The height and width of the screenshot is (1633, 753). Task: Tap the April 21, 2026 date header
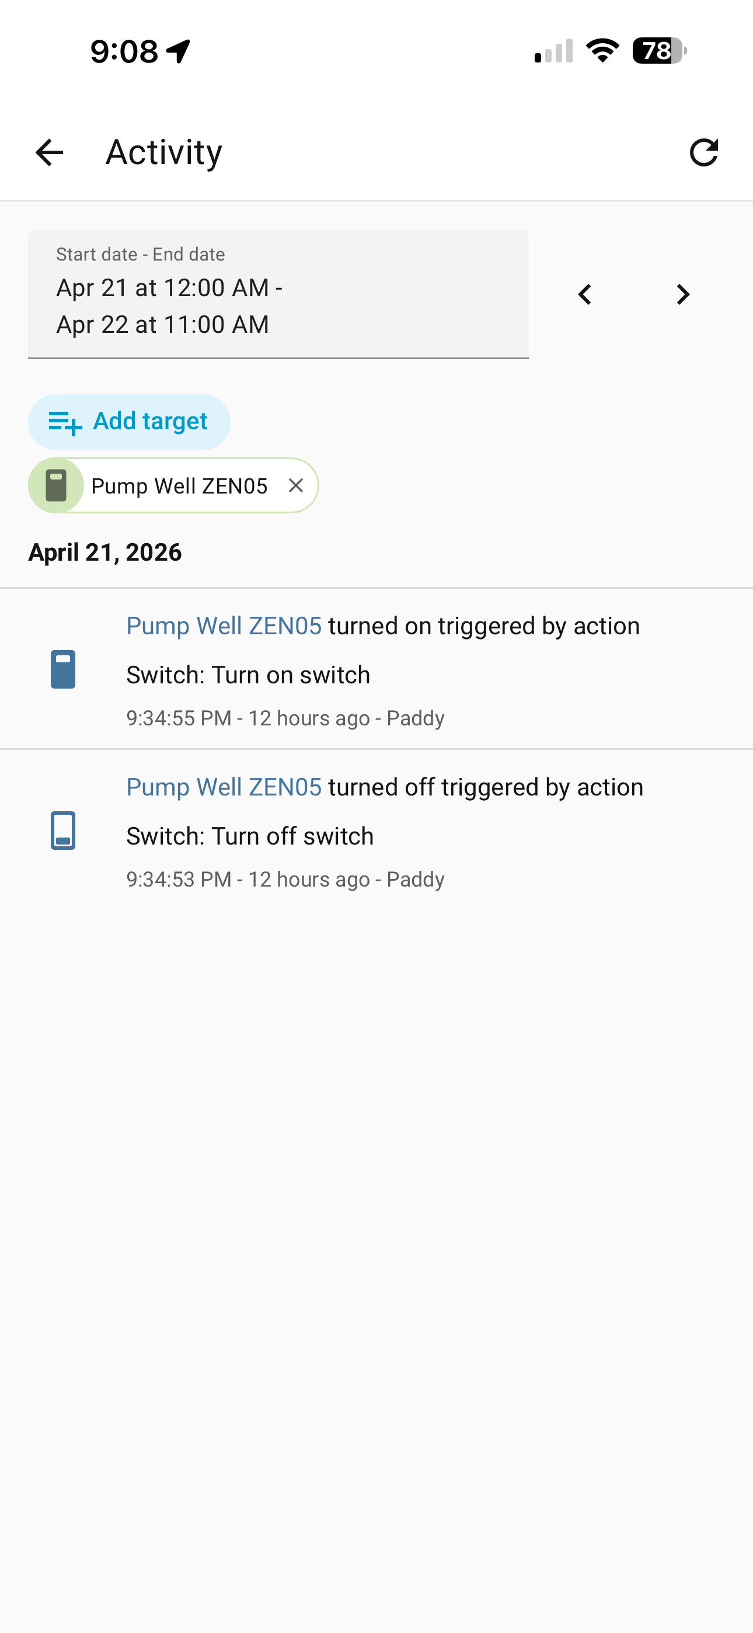click(x=105, y=552)
